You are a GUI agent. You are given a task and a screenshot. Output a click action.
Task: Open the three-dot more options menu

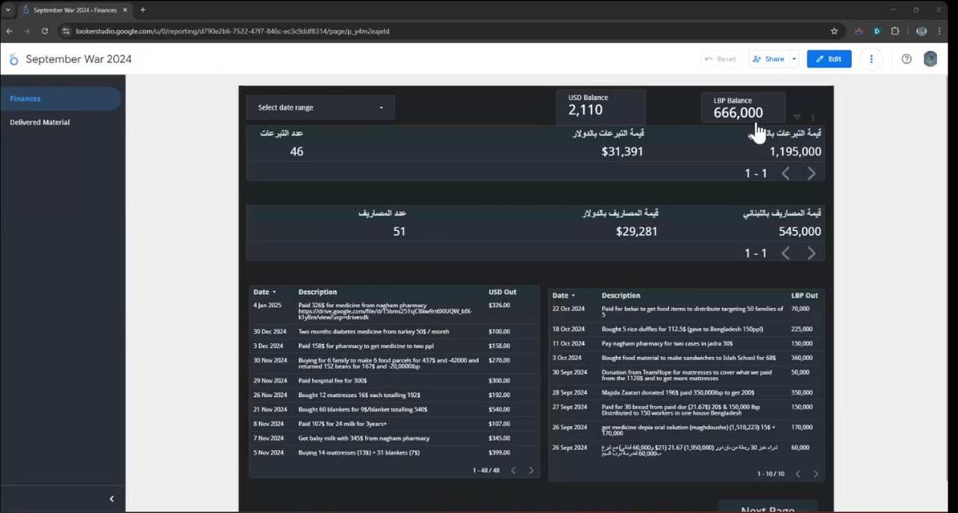point(871,59)
